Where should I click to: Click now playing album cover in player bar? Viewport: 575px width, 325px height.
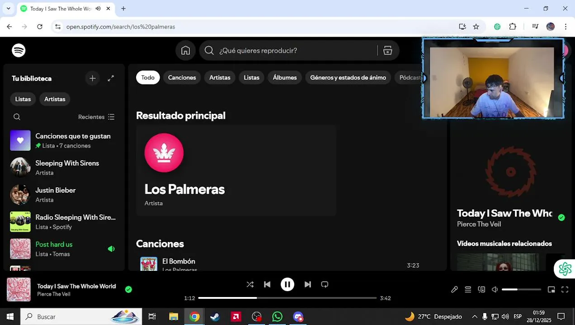pos(19,290)
